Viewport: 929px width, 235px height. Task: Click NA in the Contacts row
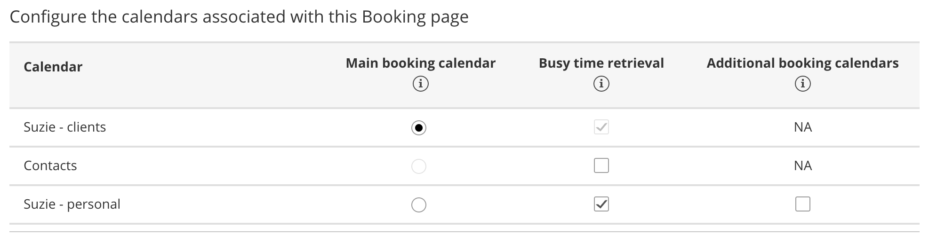[x=802, y=165]
